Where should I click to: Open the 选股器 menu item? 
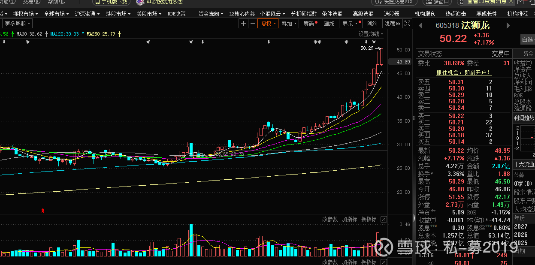pos(391,14)
